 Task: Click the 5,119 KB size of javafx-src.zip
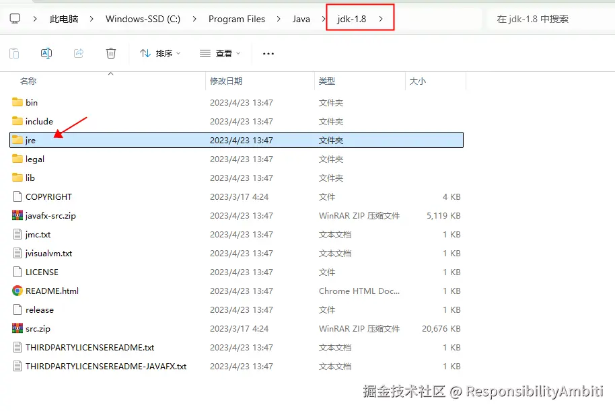443,216
